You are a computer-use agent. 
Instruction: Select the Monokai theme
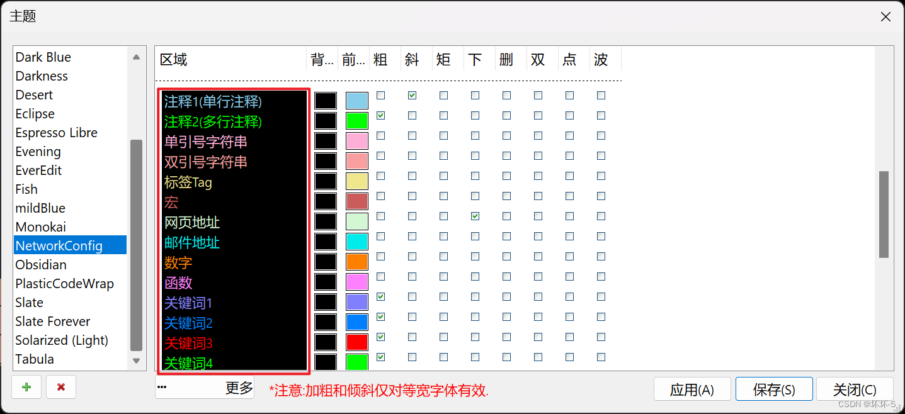point(71,227)
